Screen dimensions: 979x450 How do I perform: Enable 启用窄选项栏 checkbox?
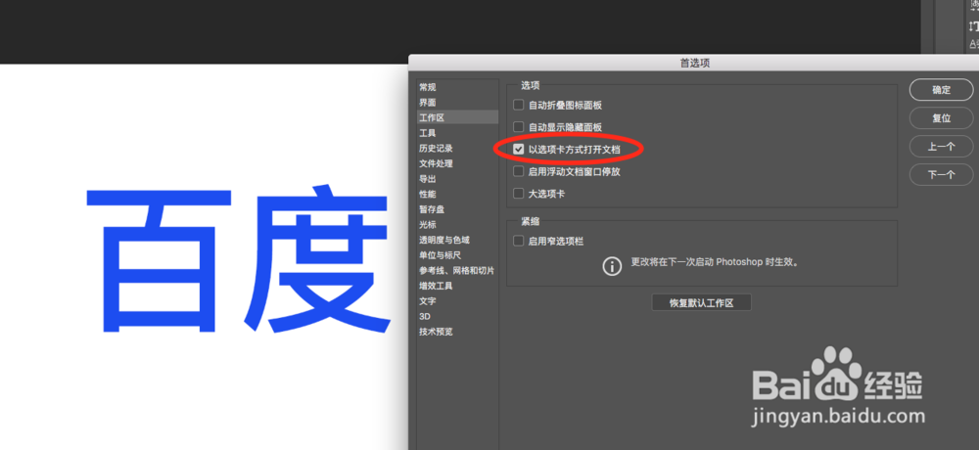pos(518,241)
